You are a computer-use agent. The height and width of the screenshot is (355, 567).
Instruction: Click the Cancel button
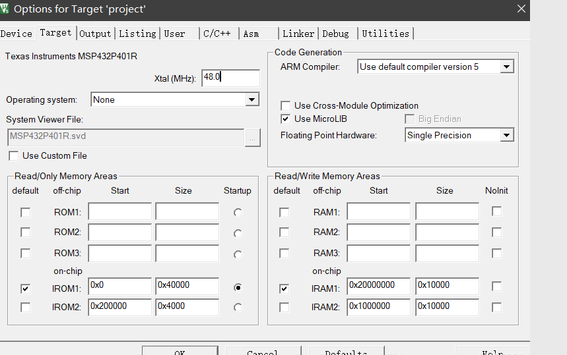[263, 350]
